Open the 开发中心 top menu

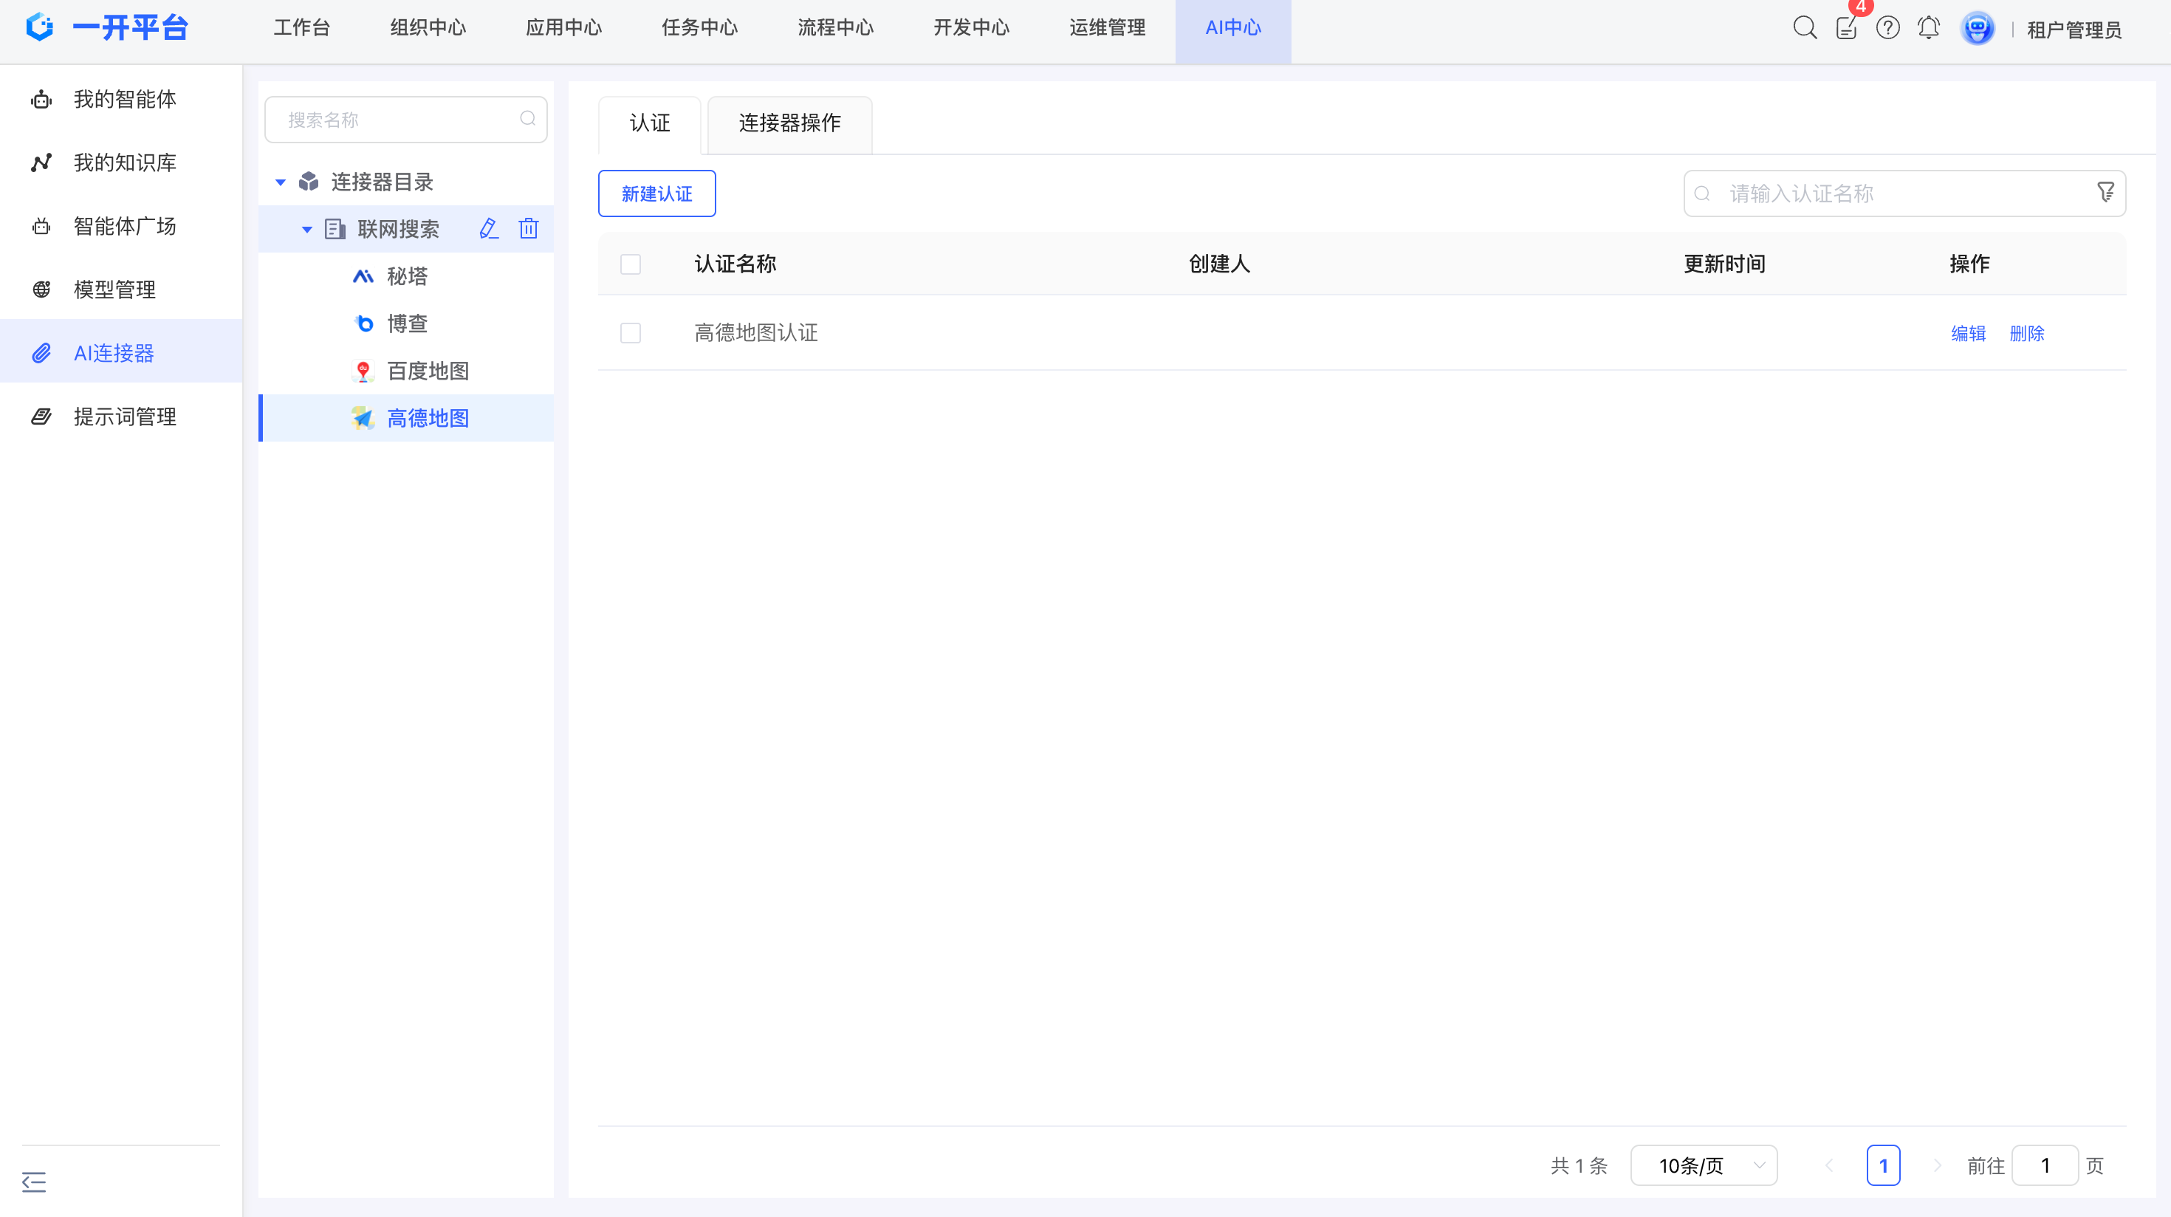pyautogui.click(x=971, y=28)
